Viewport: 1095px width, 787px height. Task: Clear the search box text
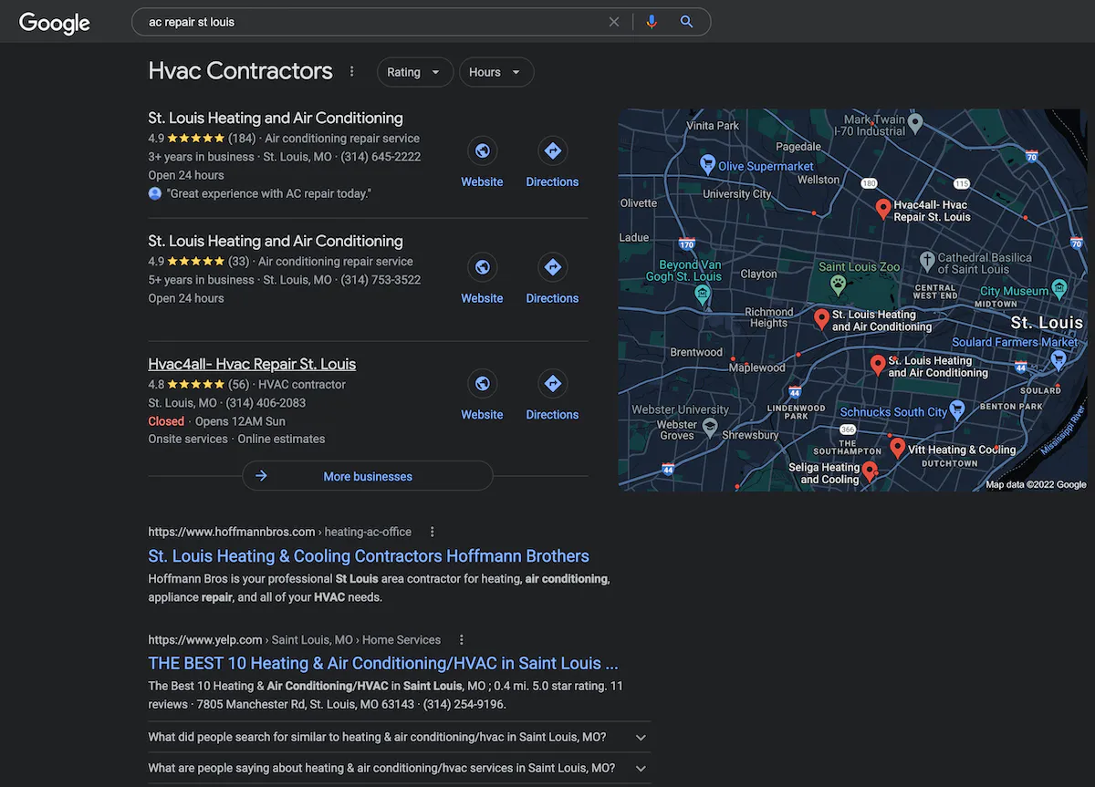(614, 22)
